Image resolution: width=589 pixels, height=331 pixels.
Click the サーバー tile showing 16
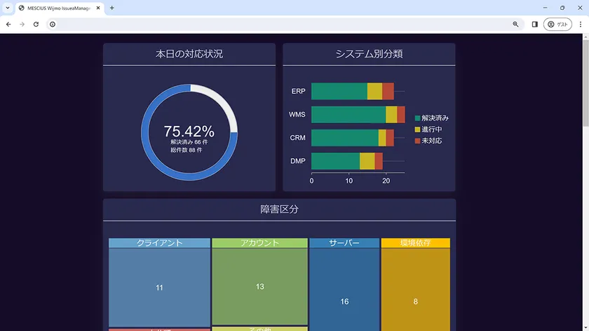pos(344,290)
